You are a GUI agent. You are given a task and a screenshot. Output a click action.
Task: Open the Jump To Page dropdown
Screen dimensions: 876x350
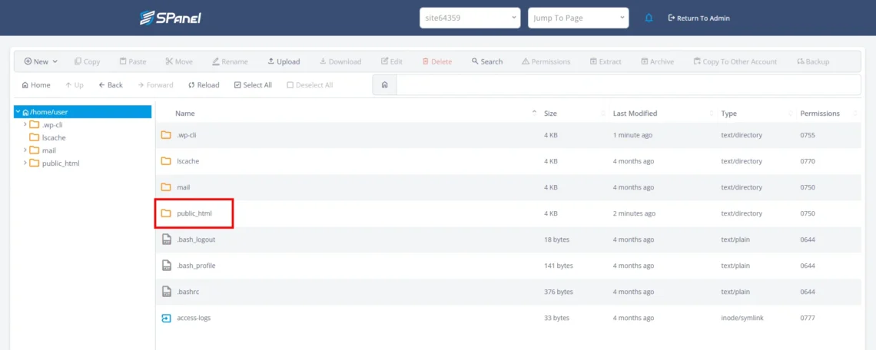click(578, 18)
